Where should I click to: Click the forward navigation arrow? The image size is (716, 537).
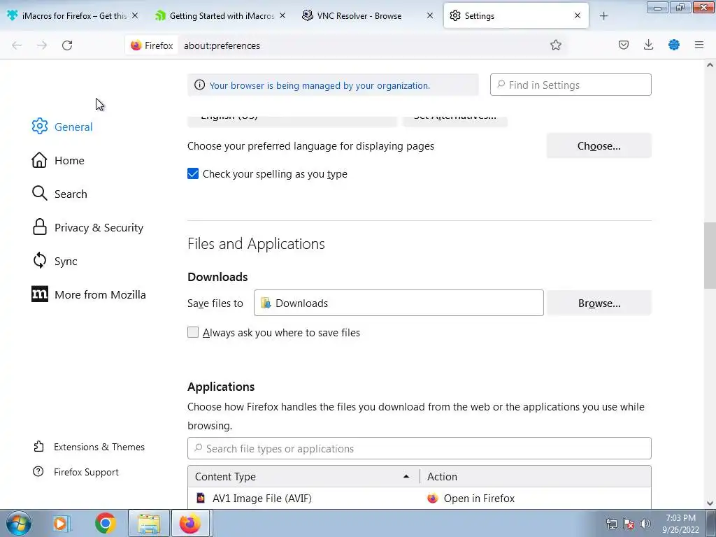[42, 45]
